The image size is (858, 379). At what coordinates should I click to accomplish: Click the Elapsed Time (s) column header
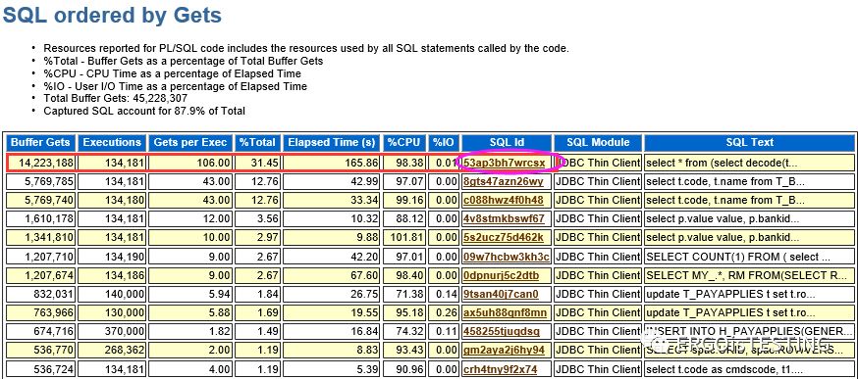(332, 143)
